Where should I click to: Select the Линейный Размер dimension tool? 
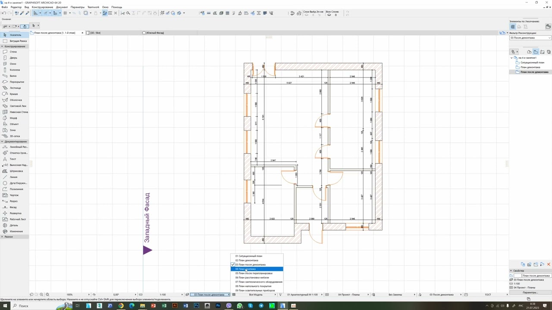[18, 147]
